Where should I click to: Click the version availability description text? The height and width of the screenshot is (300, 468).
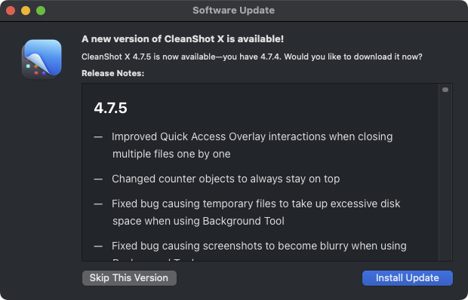tap(252, 57)
